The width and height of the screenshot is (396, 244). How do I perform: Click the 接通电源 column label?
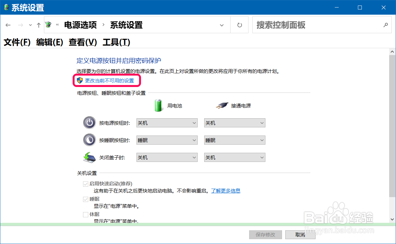coord(241,106)
